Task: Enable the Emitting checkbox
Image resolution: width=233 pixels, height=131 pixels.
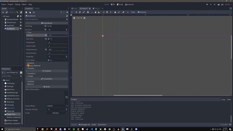Action: point(48,26)
